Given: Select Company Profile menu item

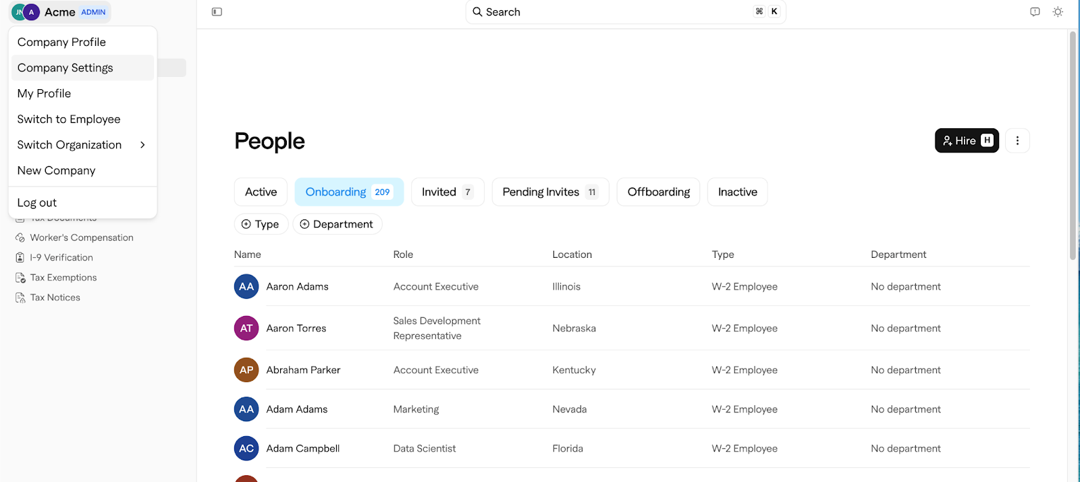Looking at the screenshot, I should 82,42.
